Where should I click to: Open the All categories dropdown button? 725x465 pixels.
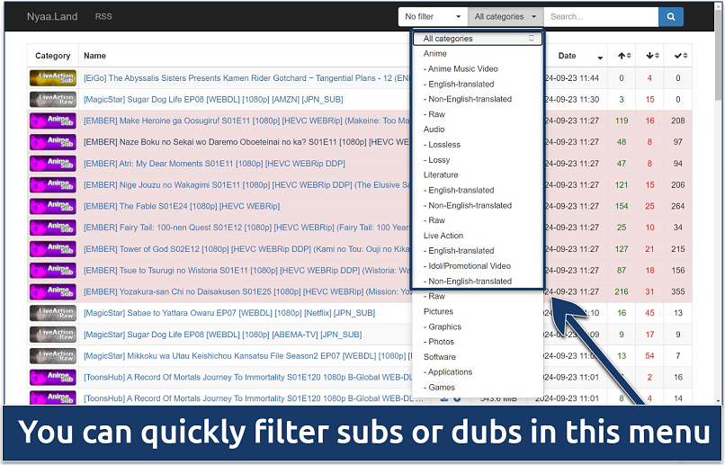coord(506,17)
